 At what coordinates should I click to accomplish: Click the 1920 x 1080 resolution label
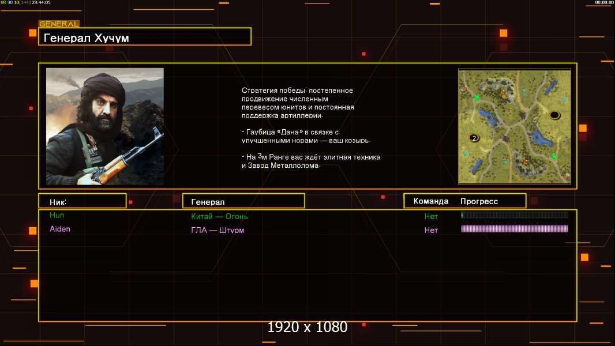tap(307, 327)
